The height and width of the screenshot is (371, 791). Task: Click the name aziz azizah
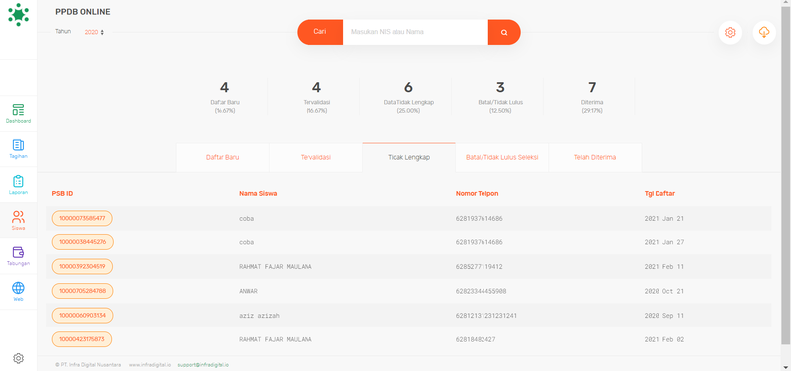point(259,316)
